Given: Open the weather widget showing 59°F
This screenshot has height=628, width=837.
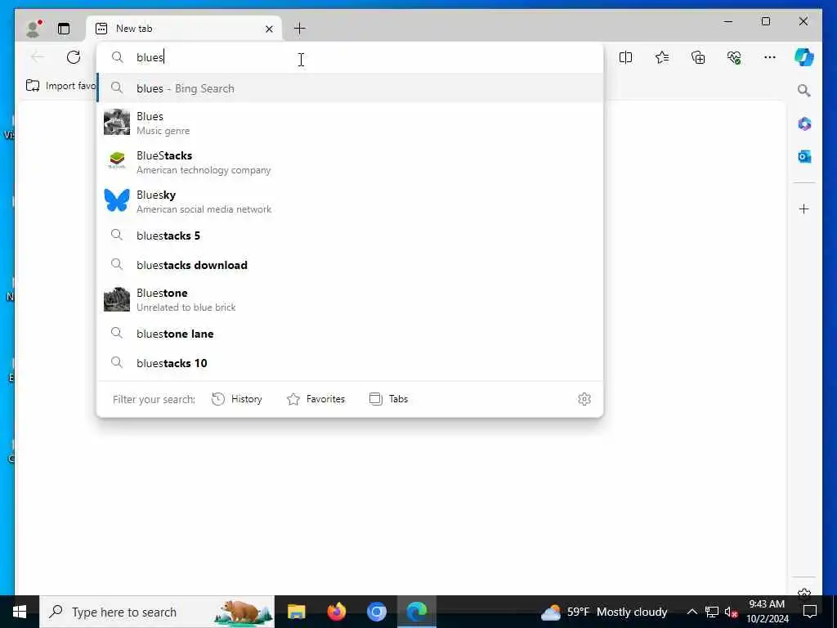Looking at the screenshot, I should 604,612.
